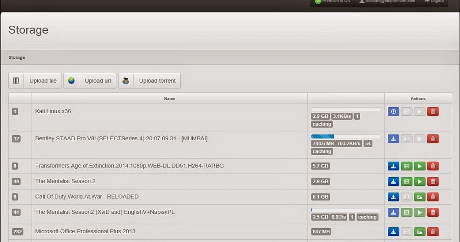This screenshot has width=460, height=242.
Task: Click the 282 number badge
Action: pyautogui.click(x=17, y=232)
